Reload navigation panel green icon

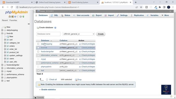click(x=23, y=16)
